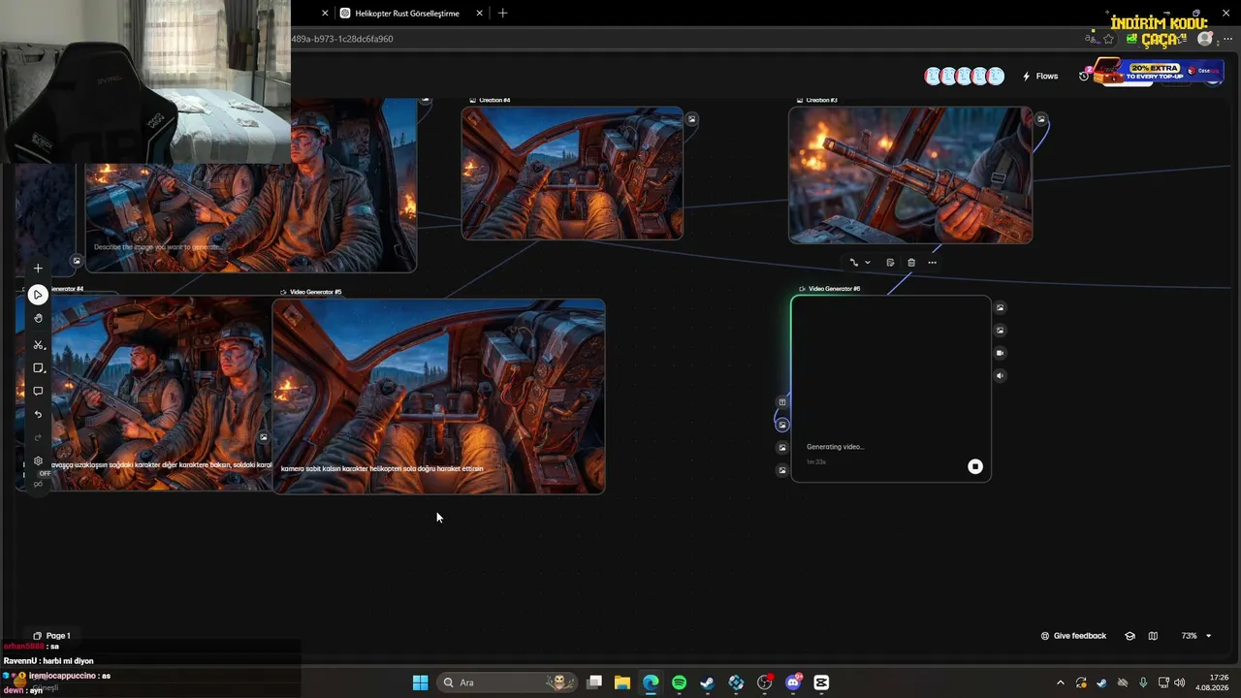This screenshot has width=1241, height=698.
Task: Click the text input port of Video Generator #6
Action: click(x=782, y=402)
